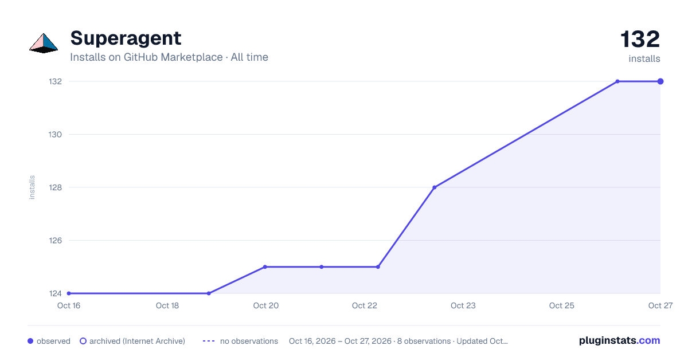Click the x-axis label Oct 25
Viewport: 688px width, 361px height.
point(562,306)
